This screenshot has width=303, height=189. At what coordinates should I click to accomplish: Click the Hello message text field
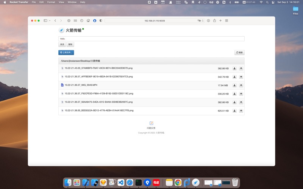151,39
